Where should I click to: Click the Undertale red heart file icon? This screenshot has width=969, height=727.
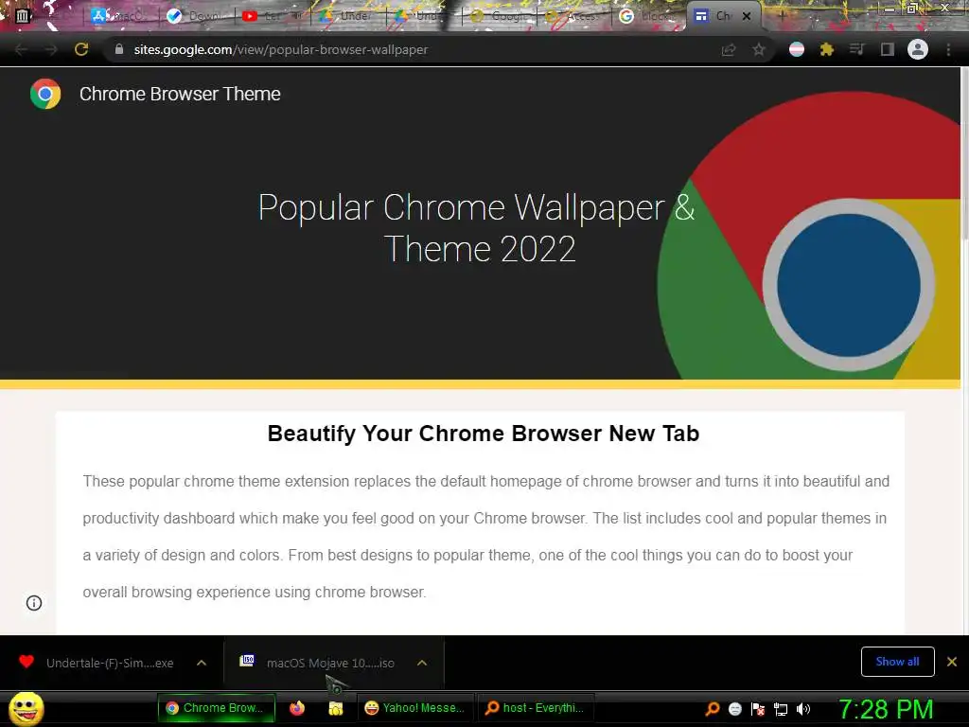26,662
